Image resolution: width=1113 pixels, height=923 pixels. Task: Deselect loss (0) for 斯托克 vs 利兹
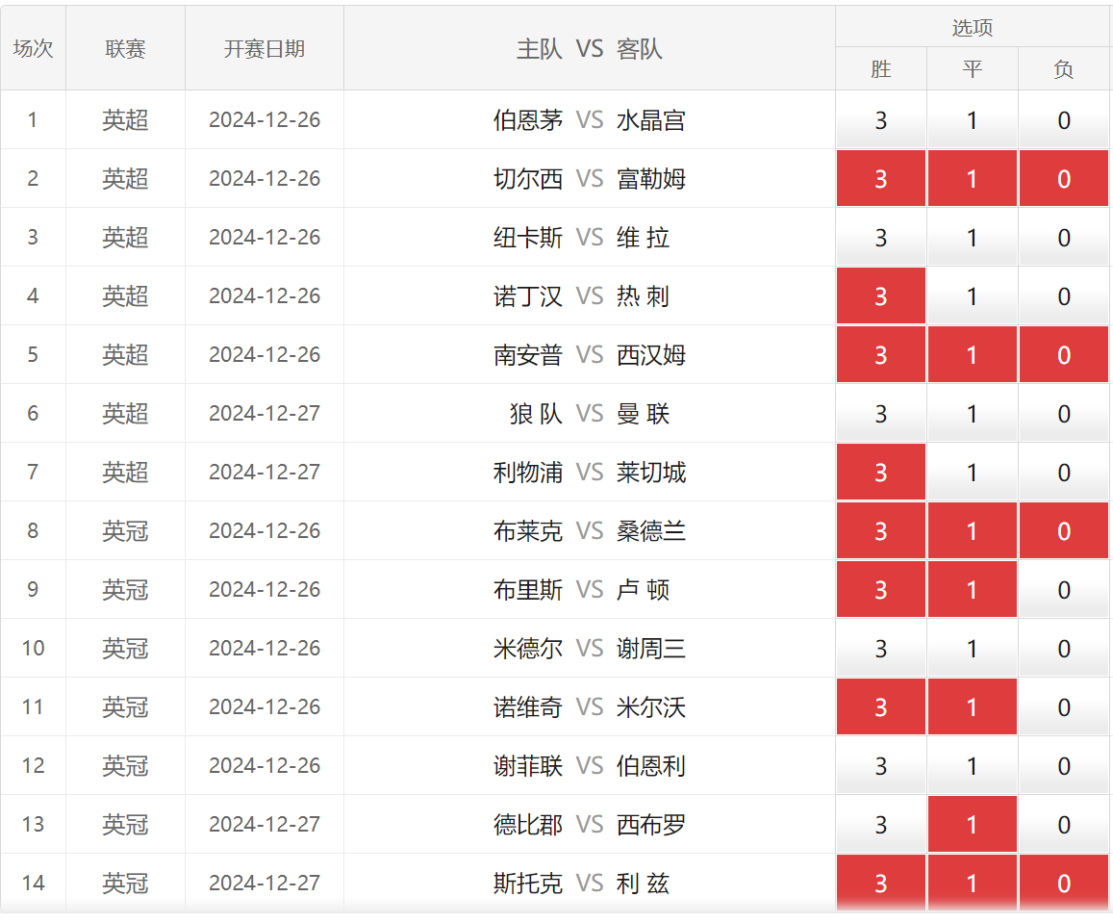[1064, 883]
